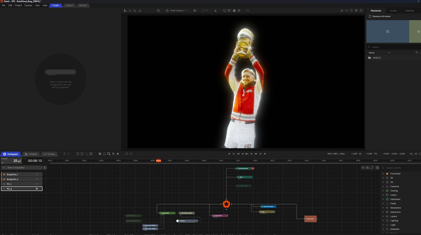The width and height of the screenshot is (421, 235).
Task: Click the collapse layer list panel icon
Action: (45, 168)
